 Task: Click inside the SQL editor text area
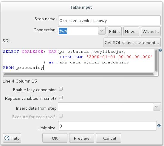point(78,60)
